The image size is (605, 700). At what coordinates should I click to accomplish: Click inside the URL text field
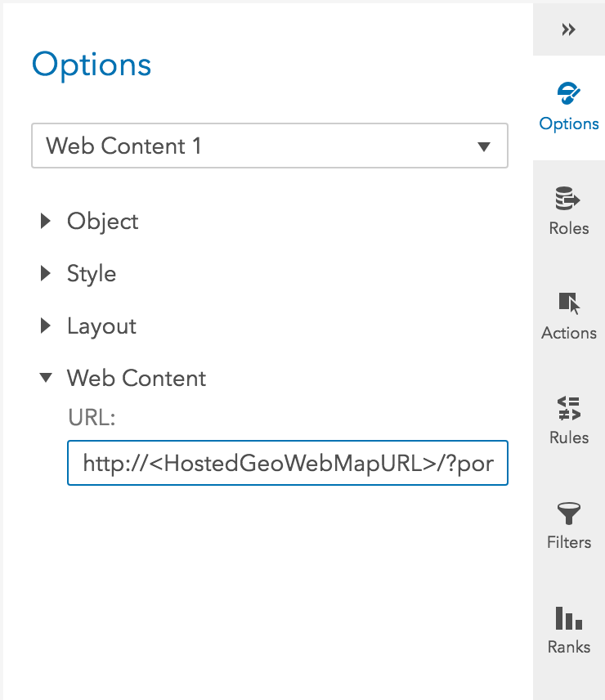(287, 464)
